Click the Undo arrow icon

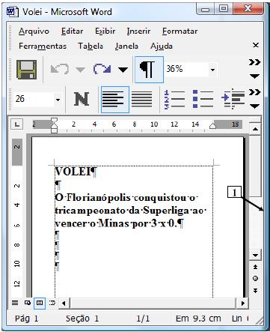(59, 69)
